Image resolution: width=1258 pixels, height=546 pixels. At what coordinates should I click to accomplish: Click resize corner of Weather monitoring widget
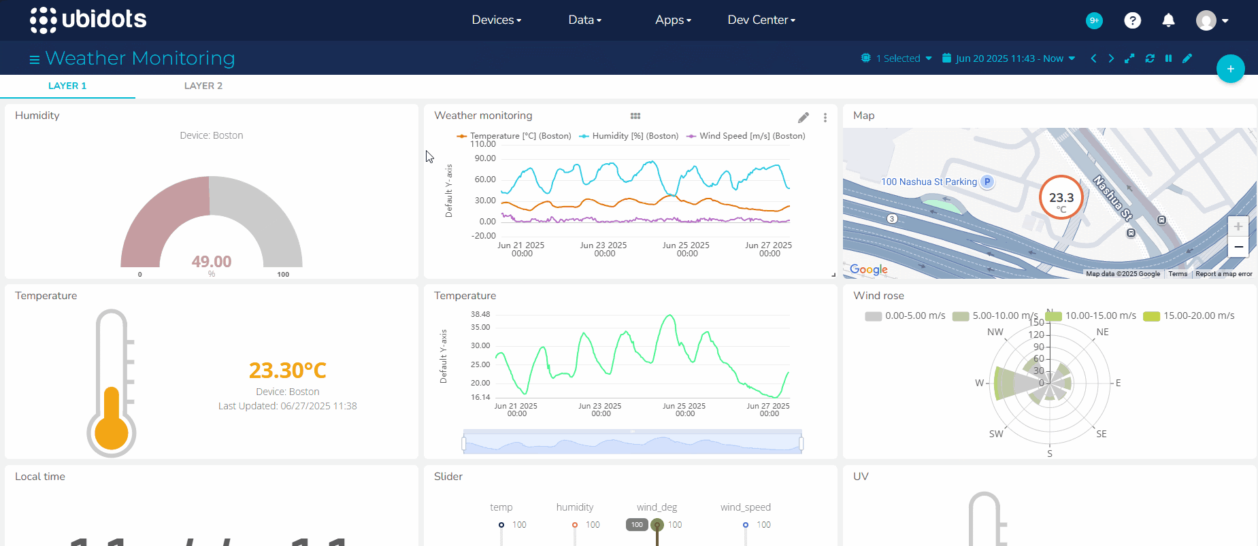[833, 275]
